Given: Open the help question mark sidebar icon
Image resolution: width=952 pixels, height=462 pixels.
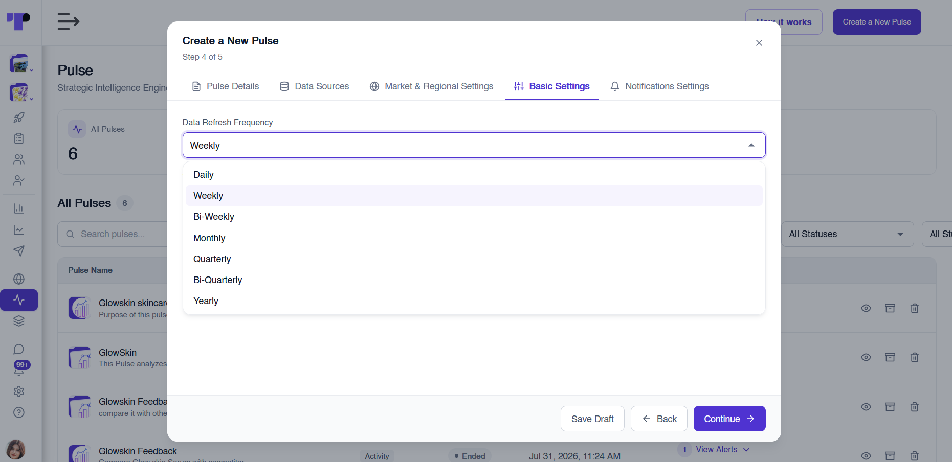Looking at the screenshot, I should (19, 412).
